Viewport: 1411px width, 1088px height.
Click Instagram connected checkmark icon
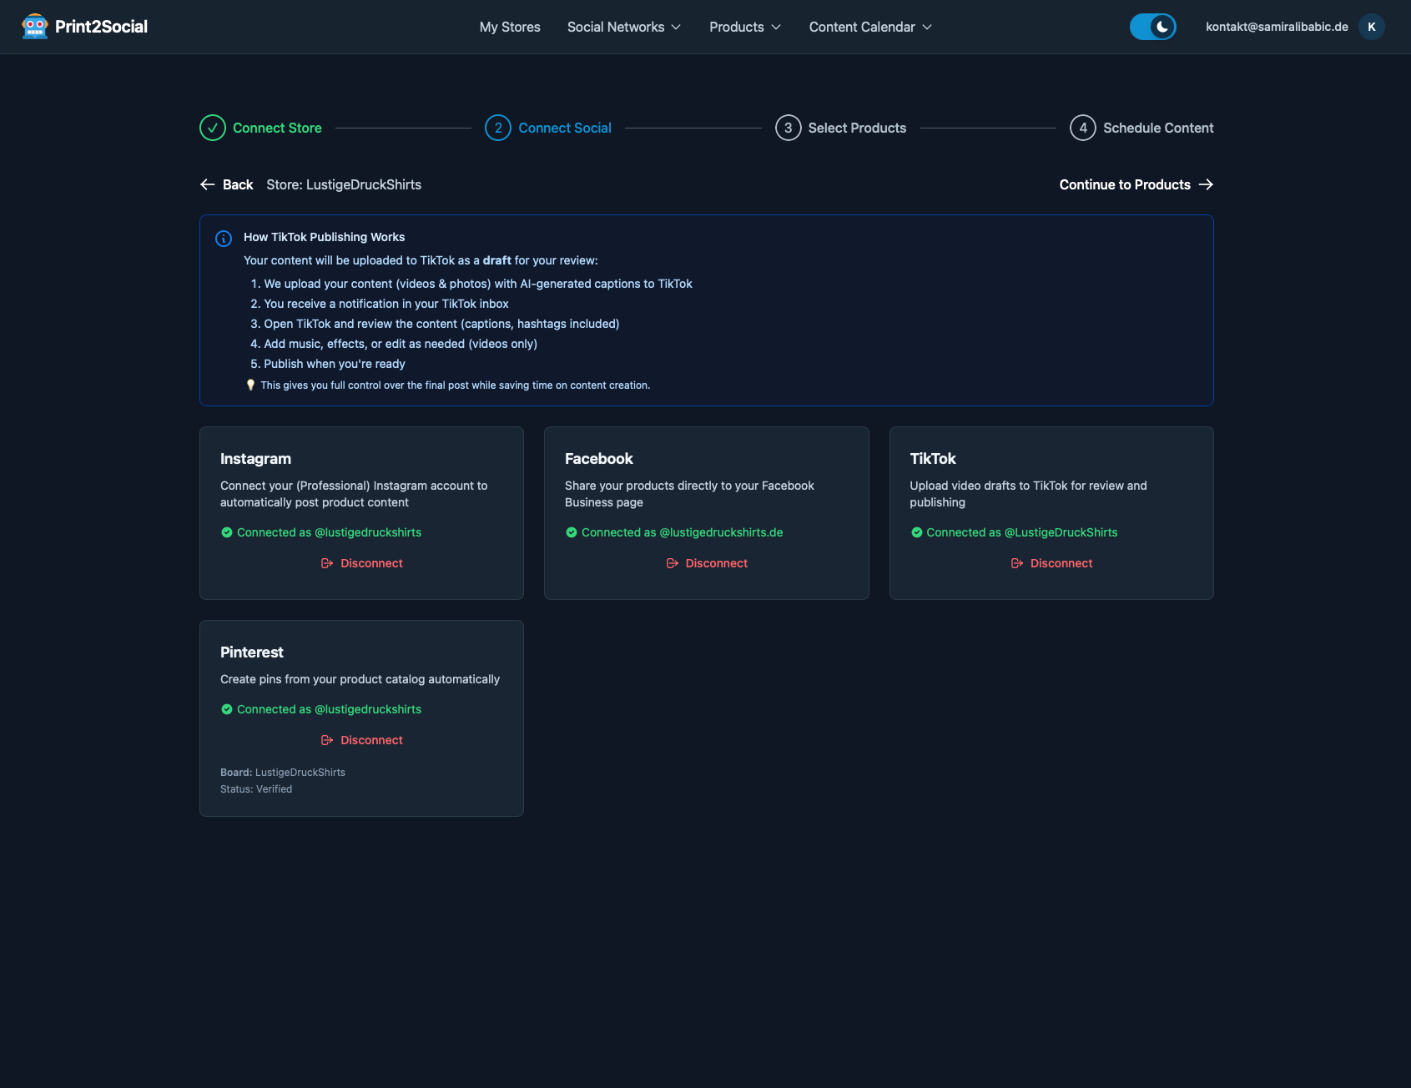point(227,532)
